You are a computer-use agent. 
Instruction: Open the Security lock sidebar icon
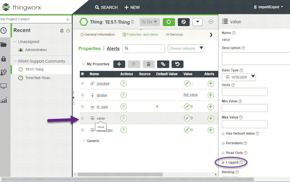tap(3, 59)
